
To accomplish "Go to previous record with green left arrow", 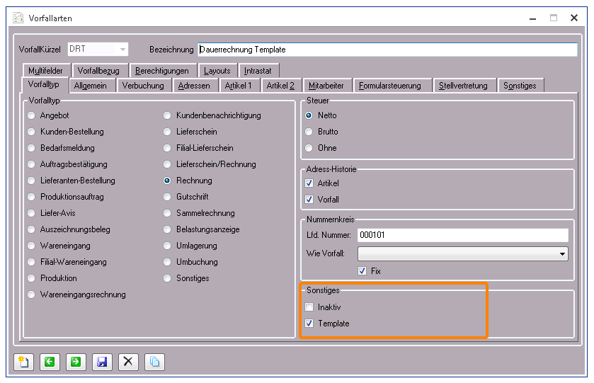I will coord(50,362).
